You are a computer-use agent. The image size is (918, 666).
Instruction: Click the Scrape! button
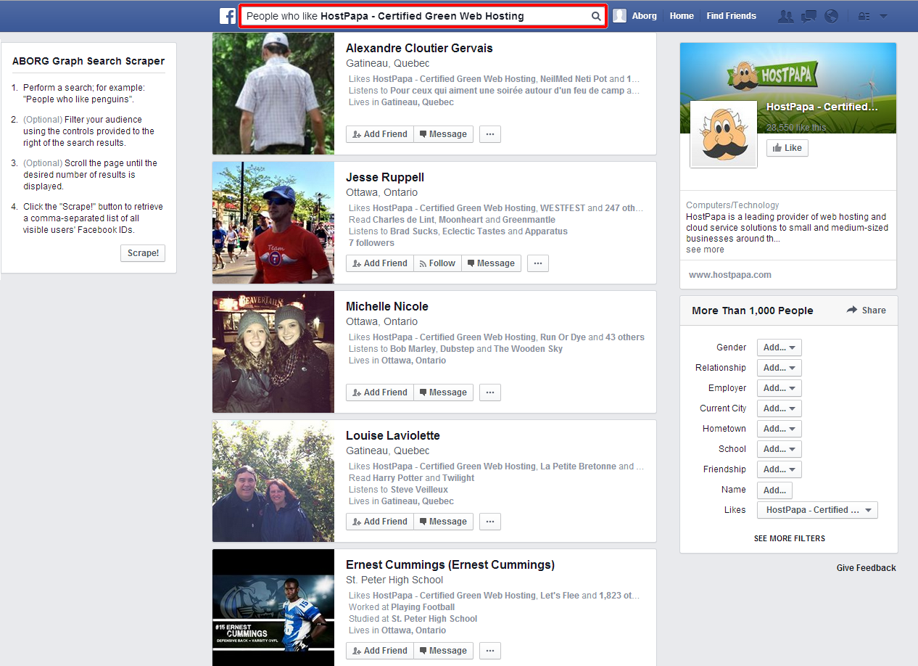pos(143,253)
